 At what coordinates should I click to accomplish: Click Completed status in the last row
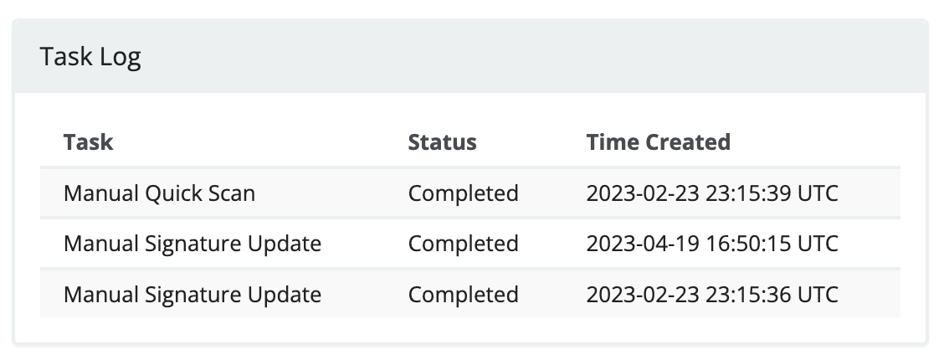coord(463,295)
